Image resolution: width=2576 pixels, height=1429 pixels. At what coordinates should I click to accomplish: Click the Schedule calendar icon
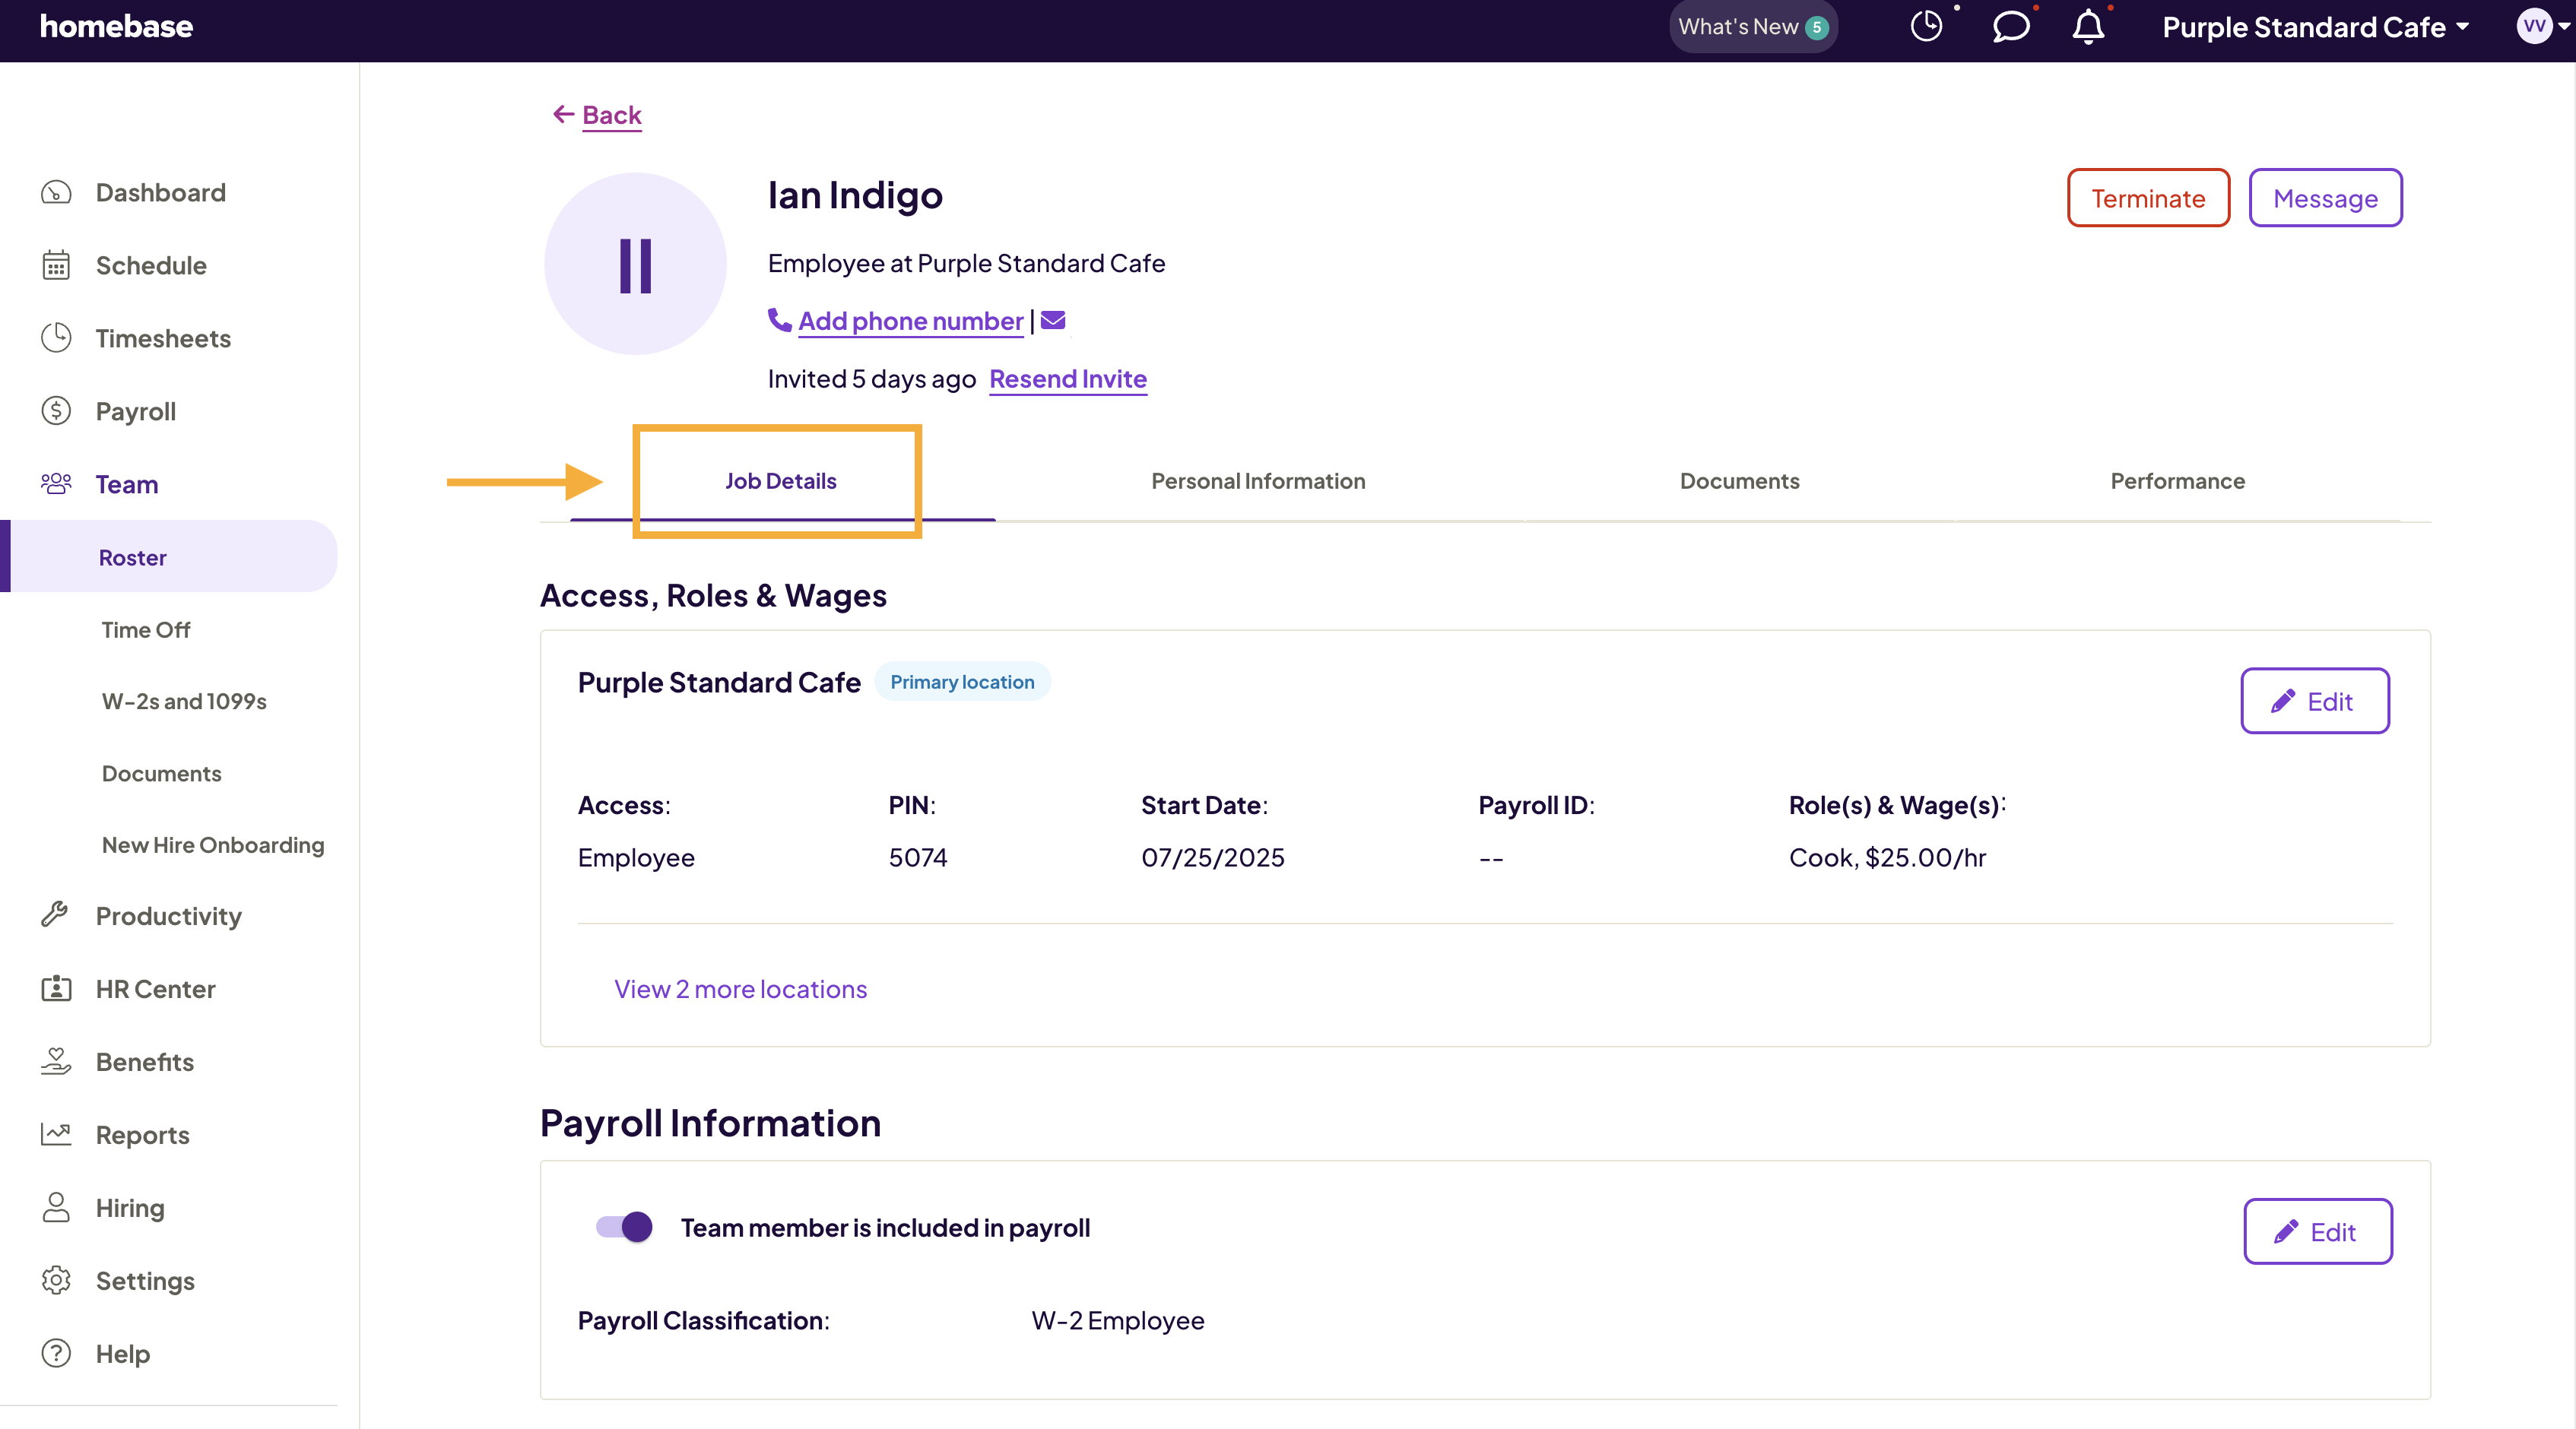56,265
